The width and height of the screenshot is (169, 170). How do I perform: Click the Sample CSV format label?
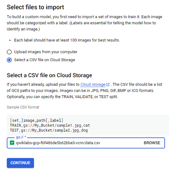(x=23, y=107)
